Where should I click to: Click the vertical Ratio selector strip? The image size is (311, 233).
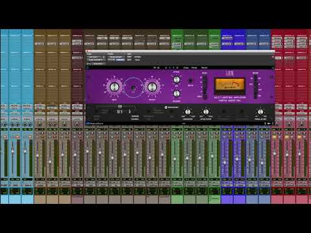pyautogui.click(x=205, y=87)
